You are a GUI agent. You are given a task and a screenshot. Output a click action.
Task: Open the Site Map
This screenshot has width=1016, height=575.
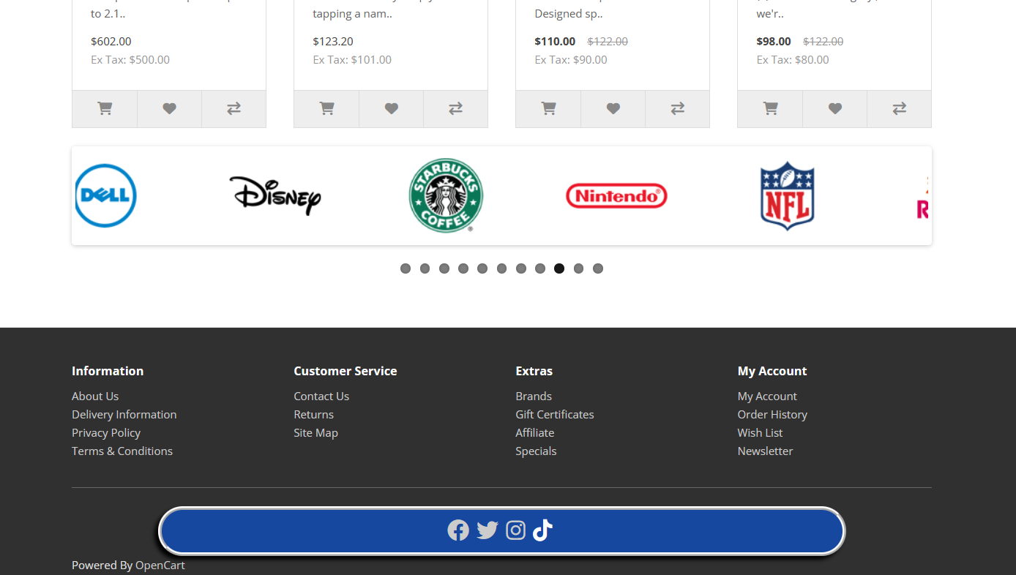[x=316, y=432]
